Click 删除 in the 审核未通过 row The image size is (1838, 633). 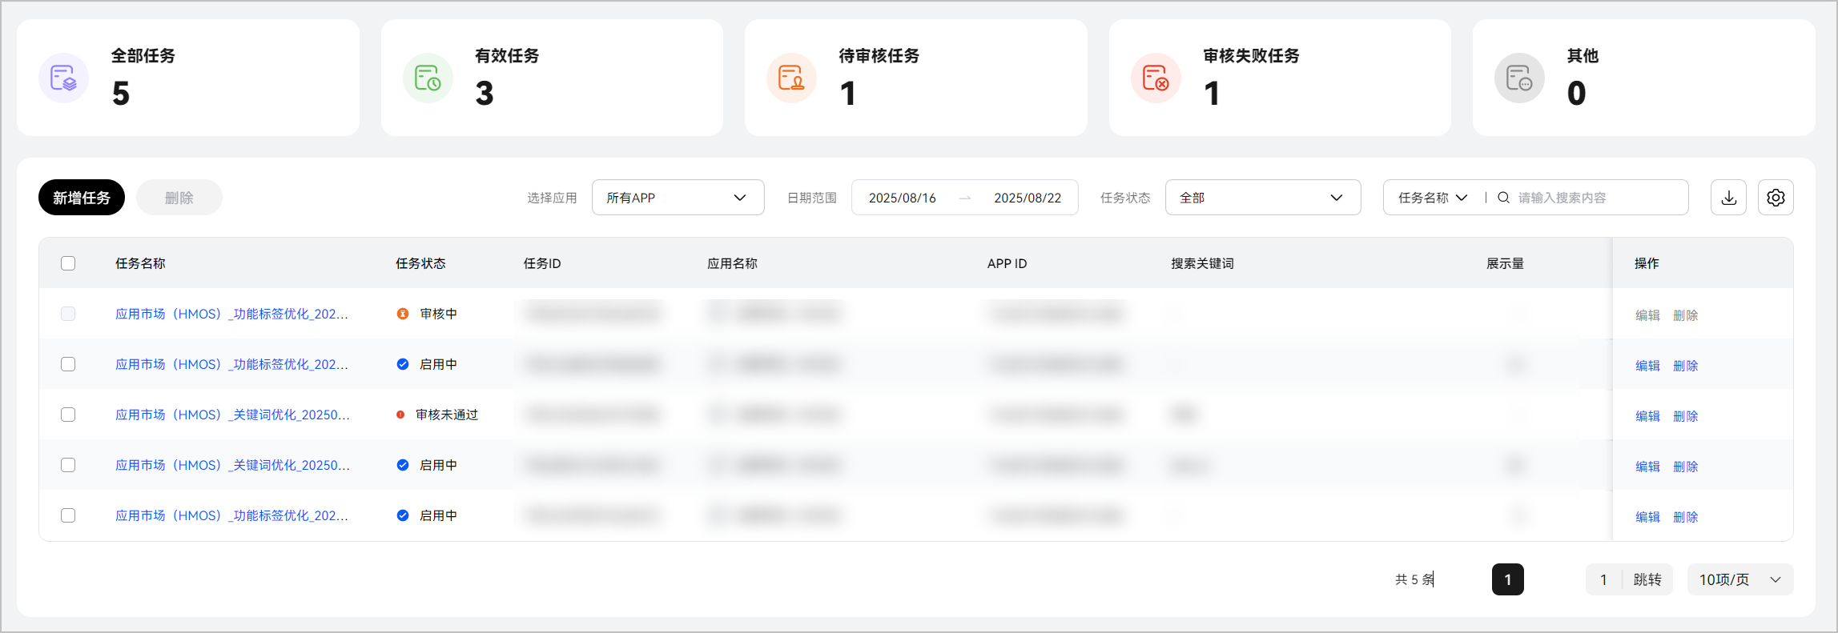[x=1685, y=416]
